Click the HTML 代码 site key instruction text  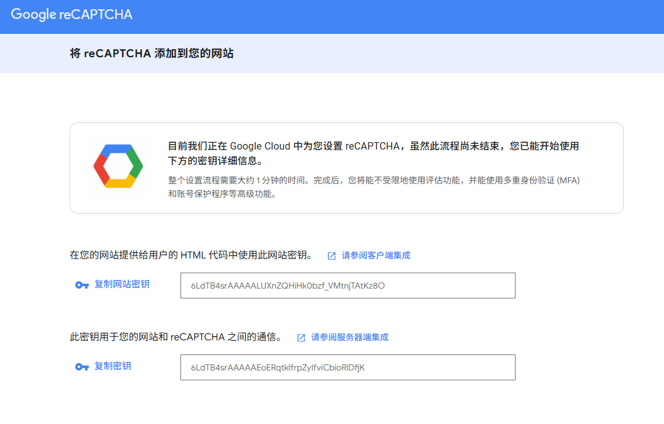pos(191,255)
